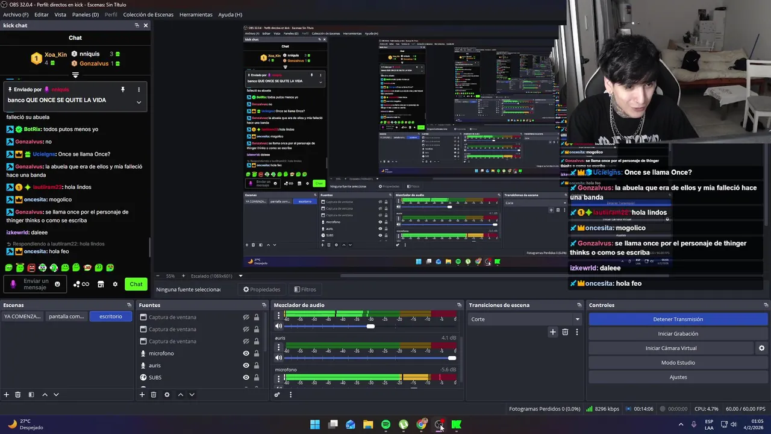Image resolution: width=771 pixels, height=434 pixels.
Task: Click Detener Transmisión button
Action: click(678, 319)
